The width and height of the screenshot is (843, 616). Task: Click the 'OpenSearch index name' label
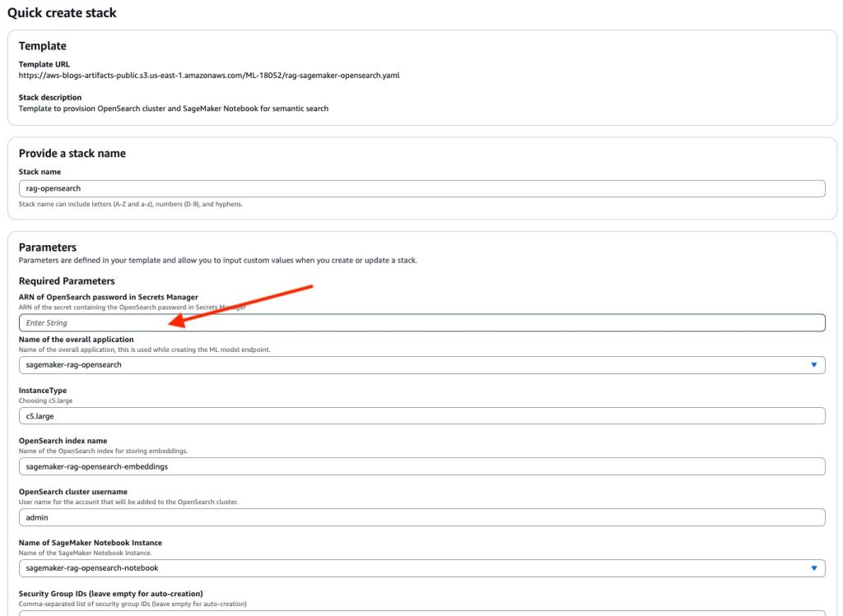(x=63, y=441)
